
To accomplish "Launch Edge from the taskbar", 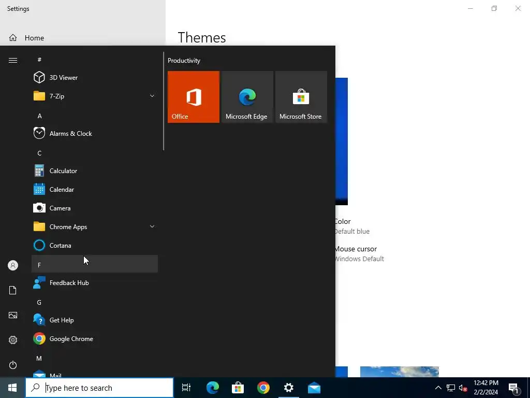I will pyautogui.click(x=213, y=388).
